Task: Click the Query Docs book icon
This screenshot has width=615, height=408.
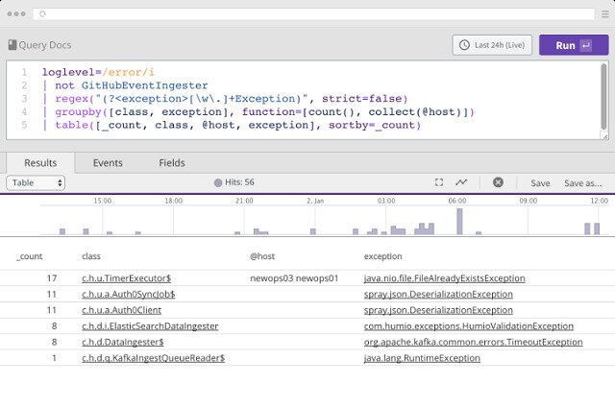Action: (12, 45)
